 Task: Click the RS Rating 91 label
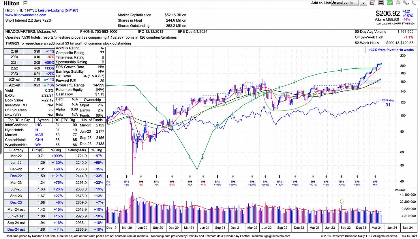(x=388, y=103)
